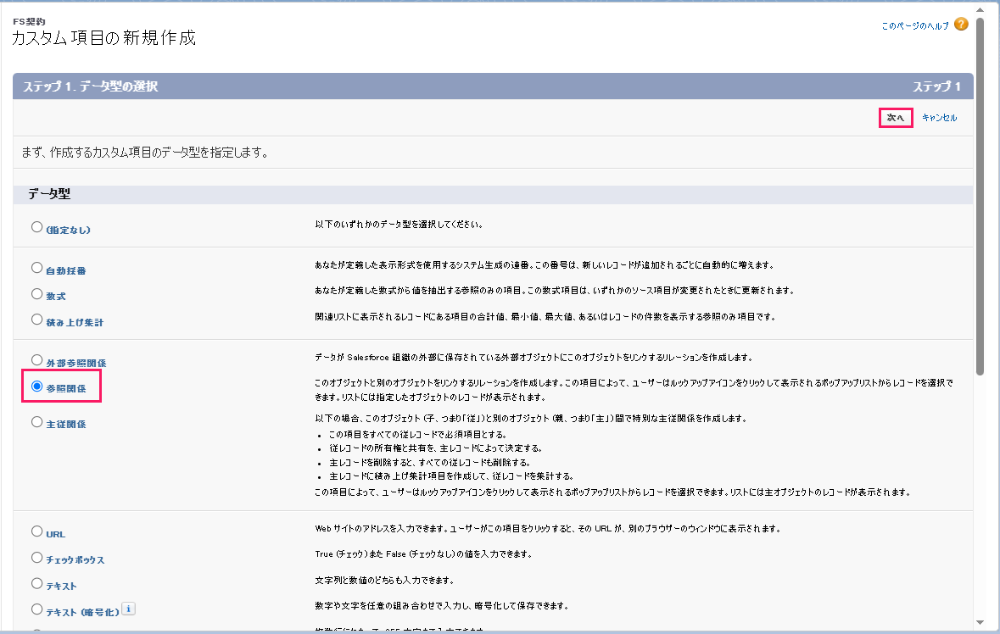Click the ステップ 1. データ型の選択 header

91,86
